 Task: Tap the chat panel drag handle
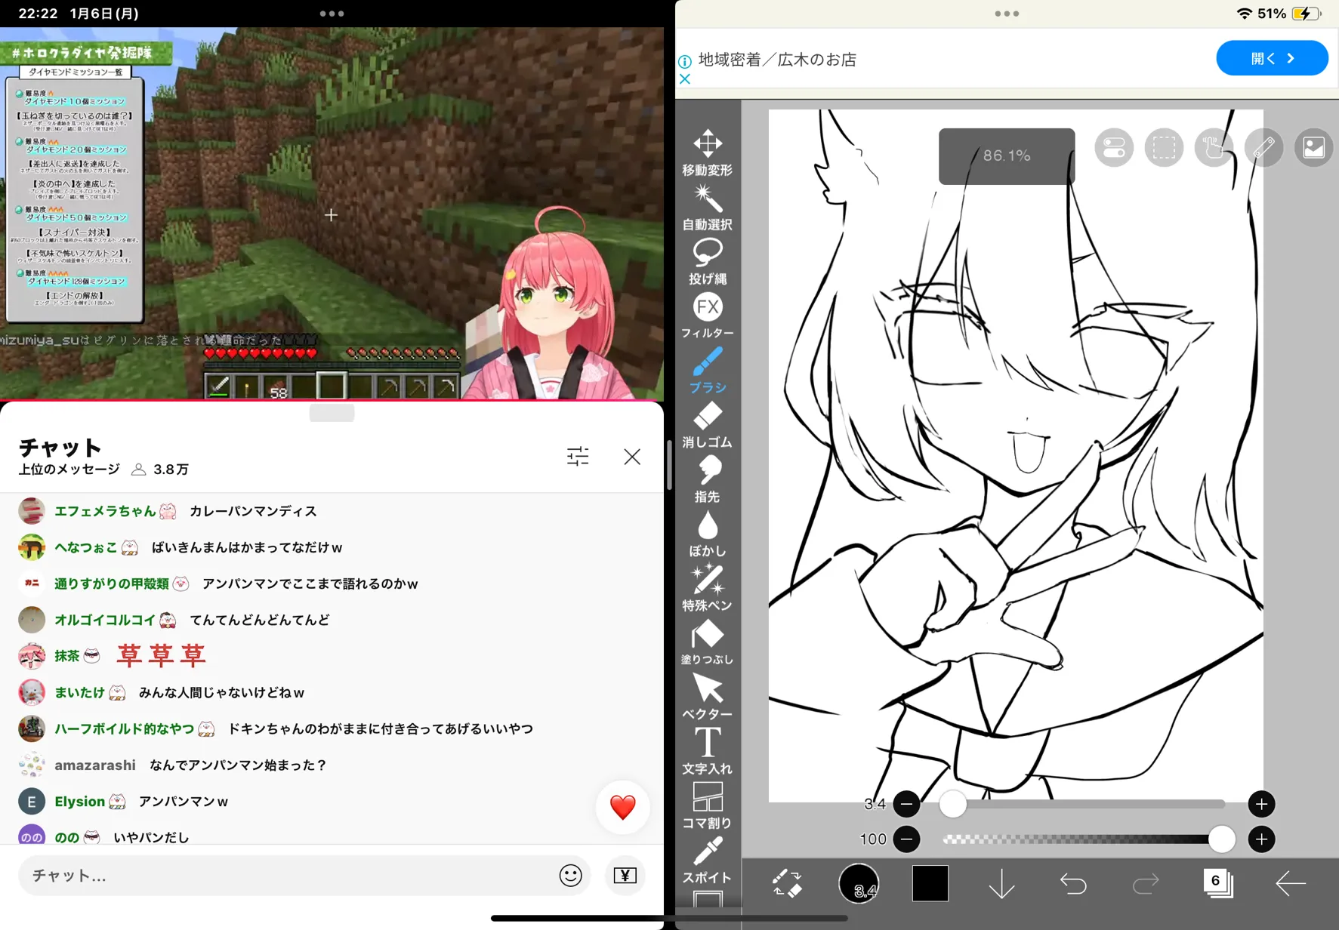[x=332, y=413]
